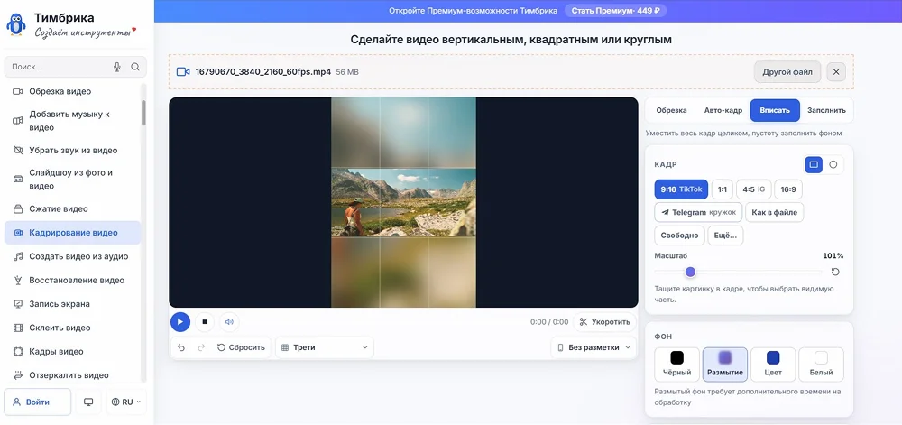Viewport: 902px width, 425px height.
Task: Select the rectangular frame shape toggle
Action: (x=814, y=164)
